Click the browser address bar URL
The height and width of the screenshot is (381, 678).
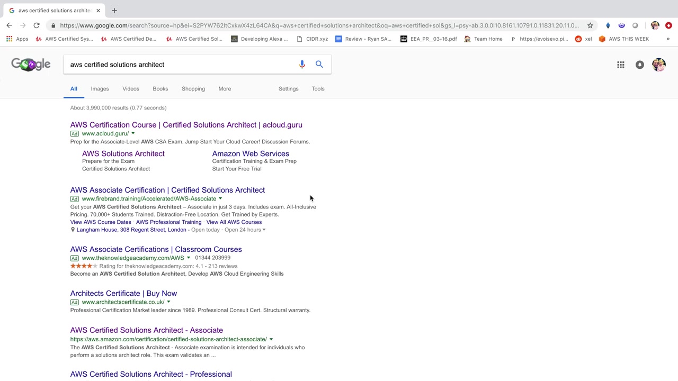319,25
